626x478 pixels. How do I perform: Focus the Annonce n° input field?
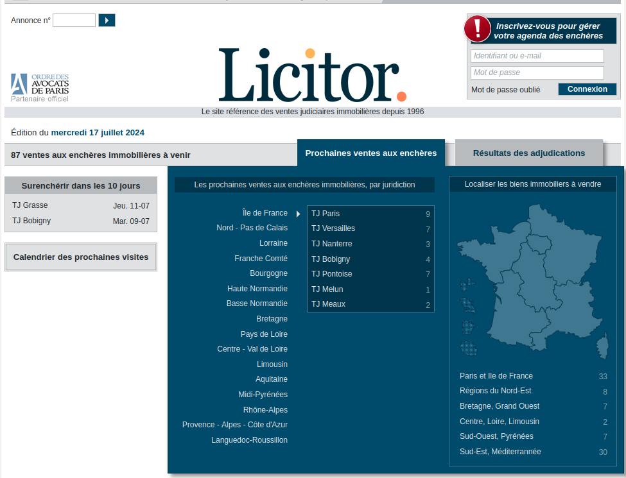(74, 21)
